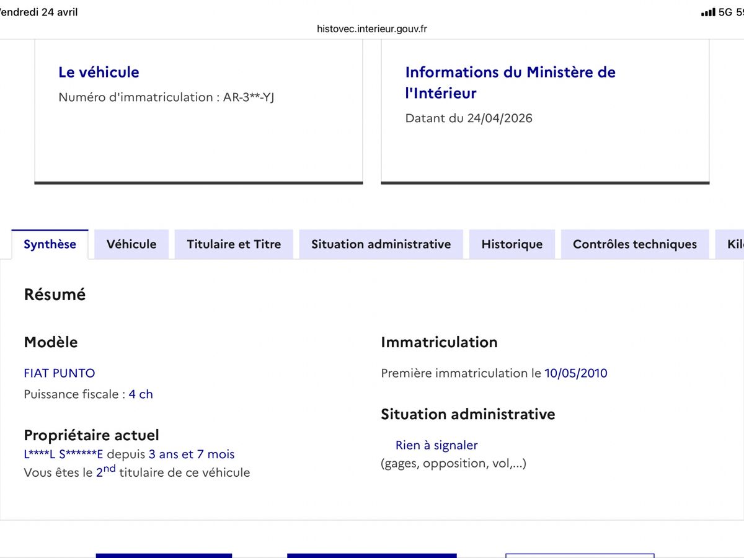Click the FIAT PUNTO model text
Viewport: 744px width, 558px height.
click(60, 373)
